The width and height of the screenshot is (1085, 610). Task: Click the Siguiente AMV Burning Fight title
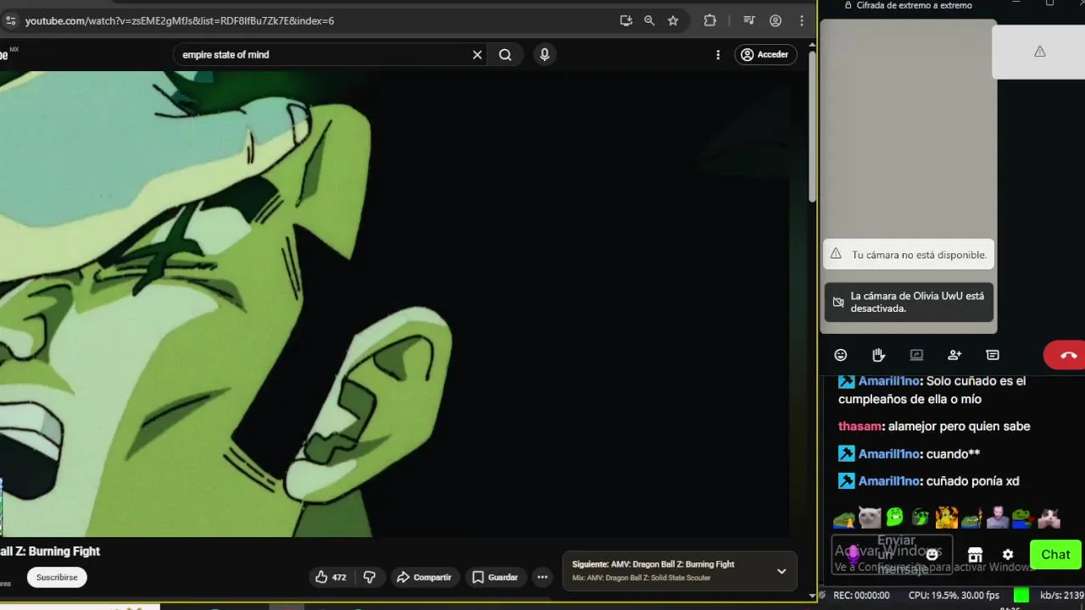653,564
